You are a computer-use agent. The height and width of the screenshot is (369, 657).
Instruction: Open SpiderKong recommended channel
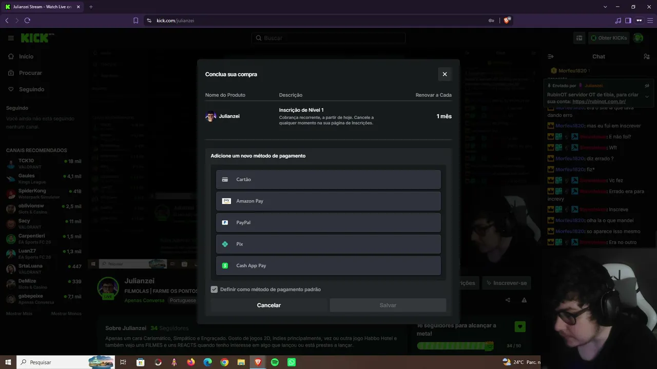[44, 194]
